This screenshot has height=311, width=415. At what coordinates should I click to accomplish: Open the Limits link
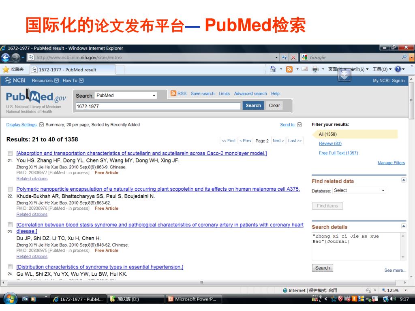click(x=224, y=94)
